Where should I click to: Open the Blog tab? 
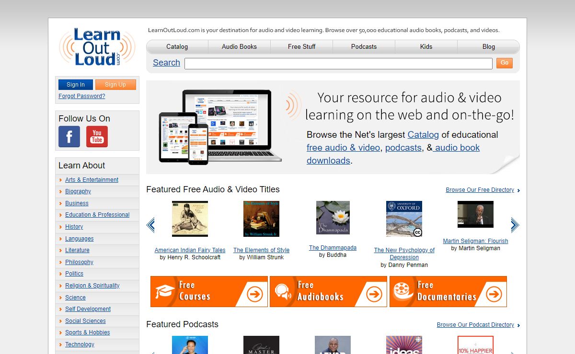coord(489,46)
